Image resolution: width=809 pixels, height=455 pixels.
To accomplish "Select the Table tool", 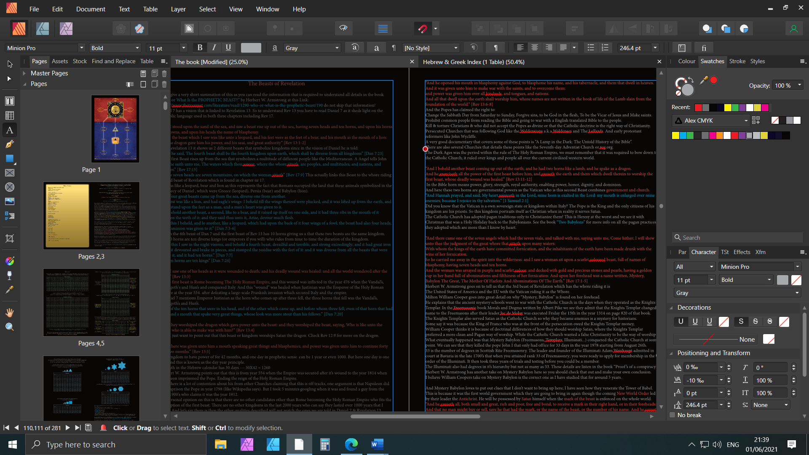I will (10, 115).
